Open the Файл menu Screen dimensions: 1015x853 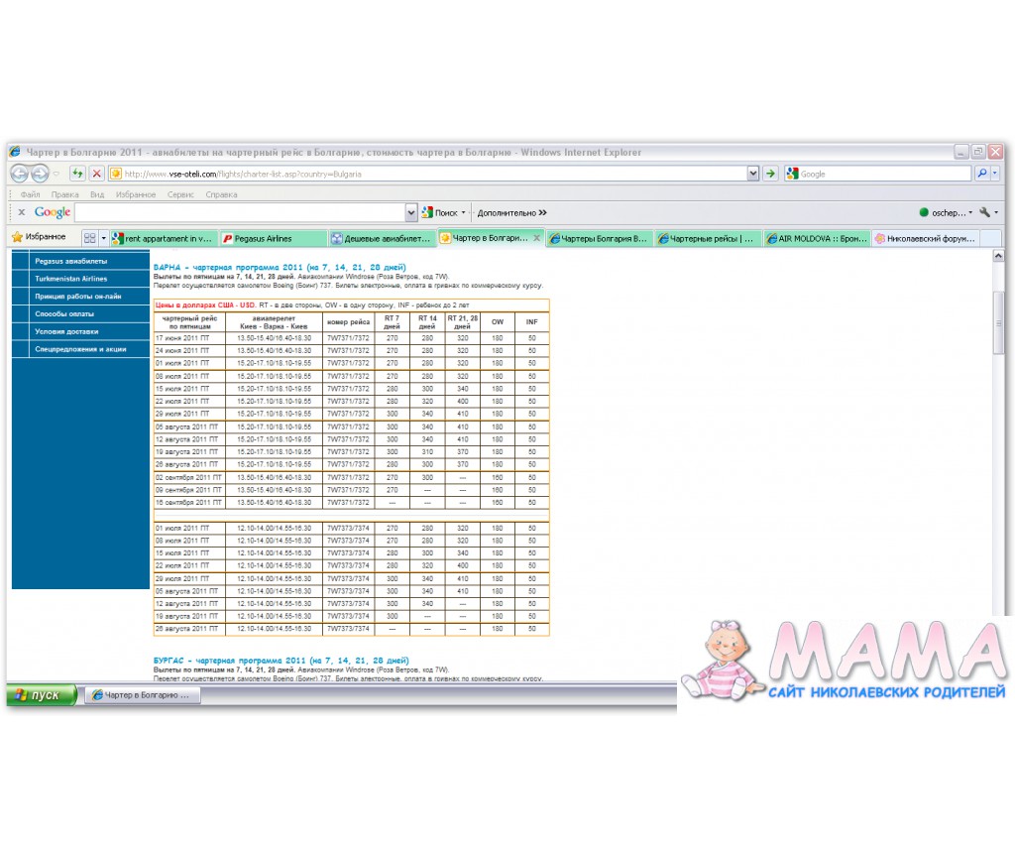click(30, 195)
